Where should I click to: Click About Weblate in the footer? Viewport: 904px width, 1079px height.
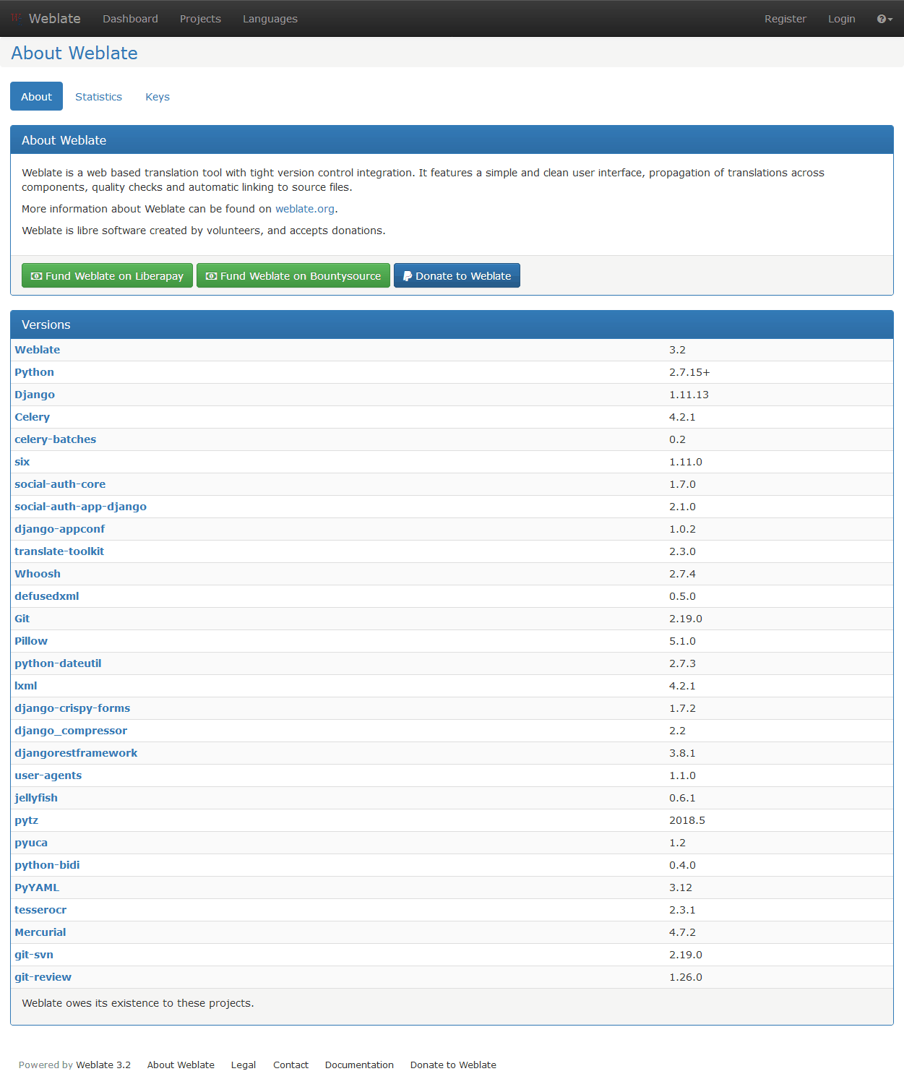point(181,1065)
